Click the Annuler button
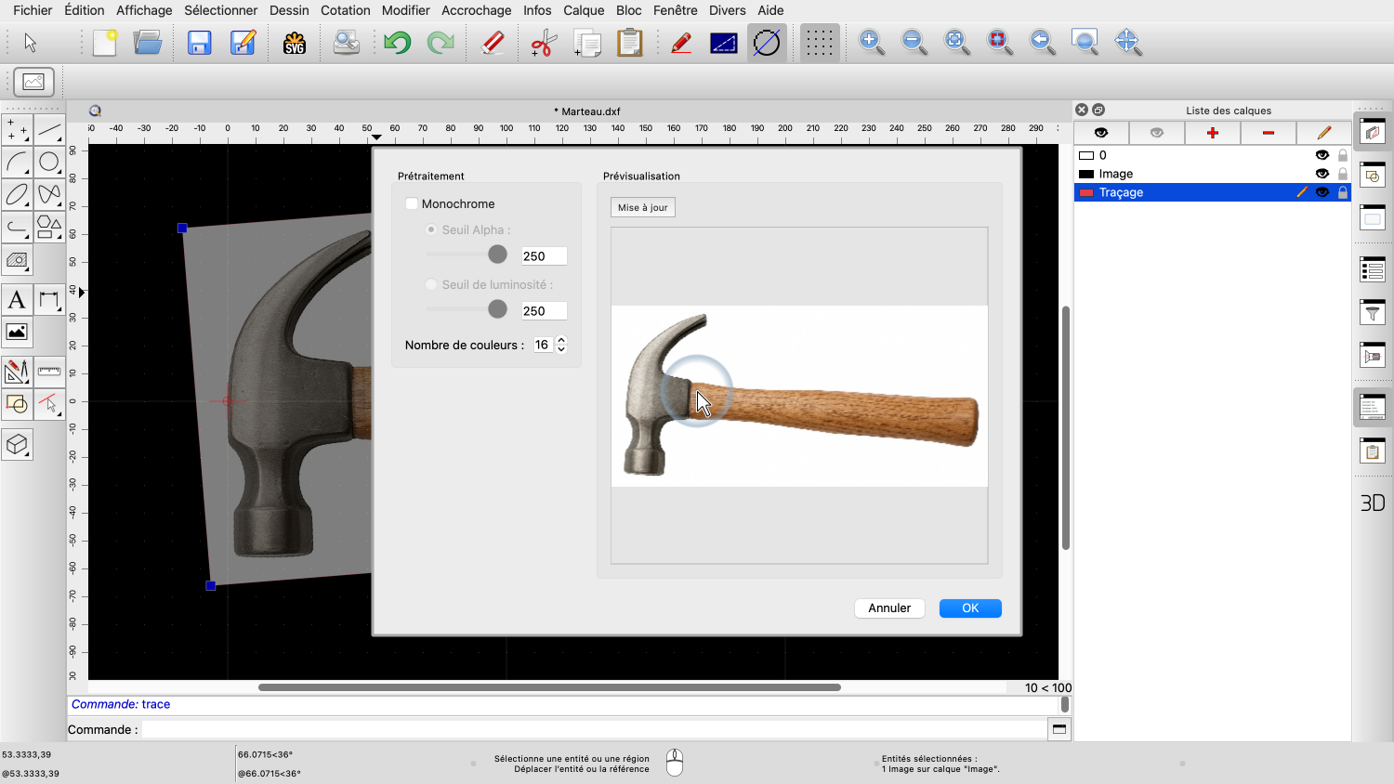 (889, 608)
